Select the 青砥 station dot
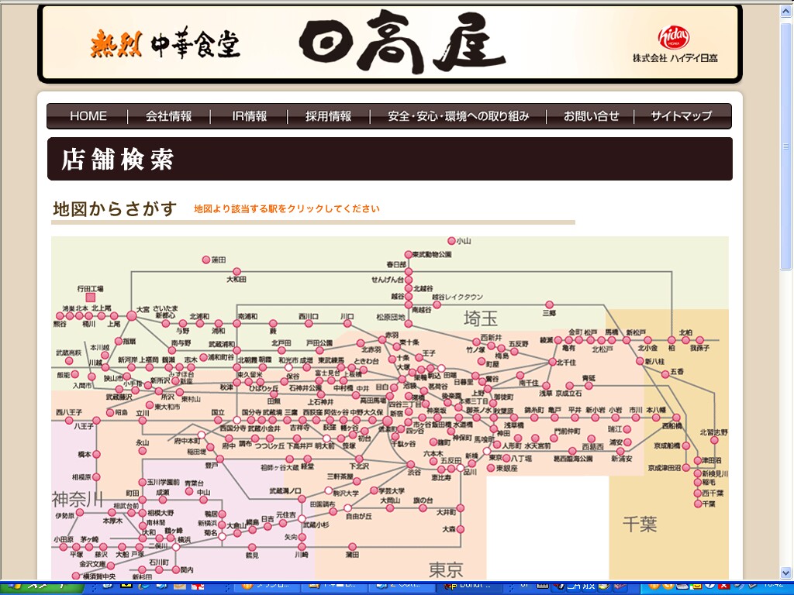This screenshot has height=595, width=794. coord(589,386)
